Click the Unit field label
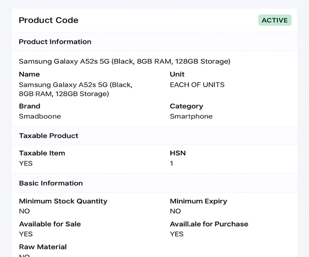Viewport: 309px width, 257px height. pos(177,74)
